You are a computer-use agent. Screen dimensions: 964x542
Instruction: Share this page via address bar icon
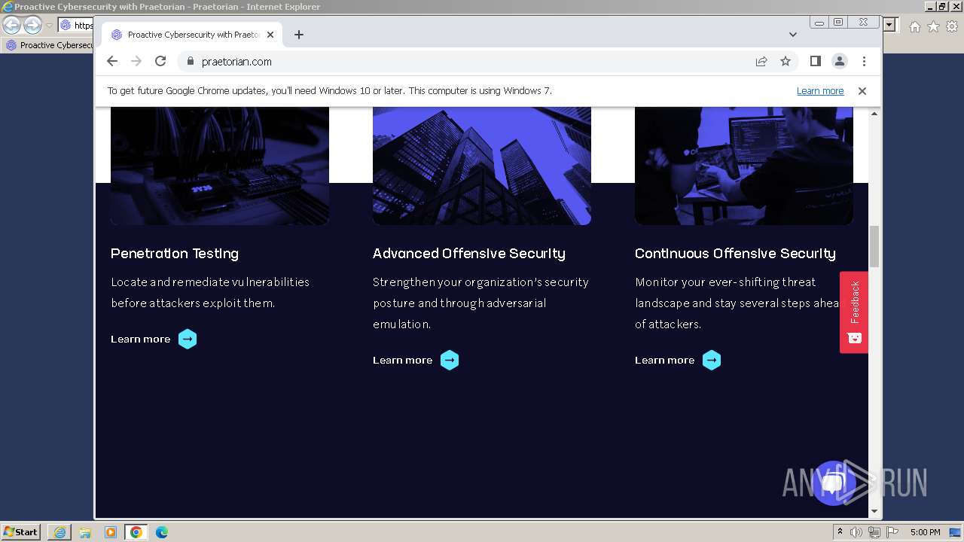(x=761, y=62)
